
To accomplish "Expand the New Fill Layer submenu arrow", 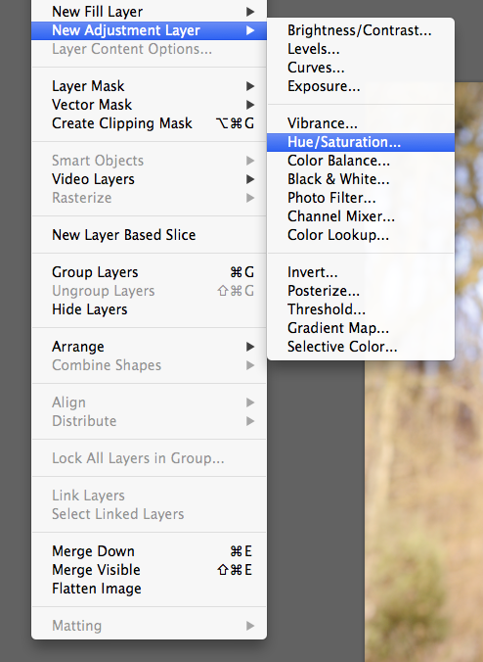I will [250, 12].
